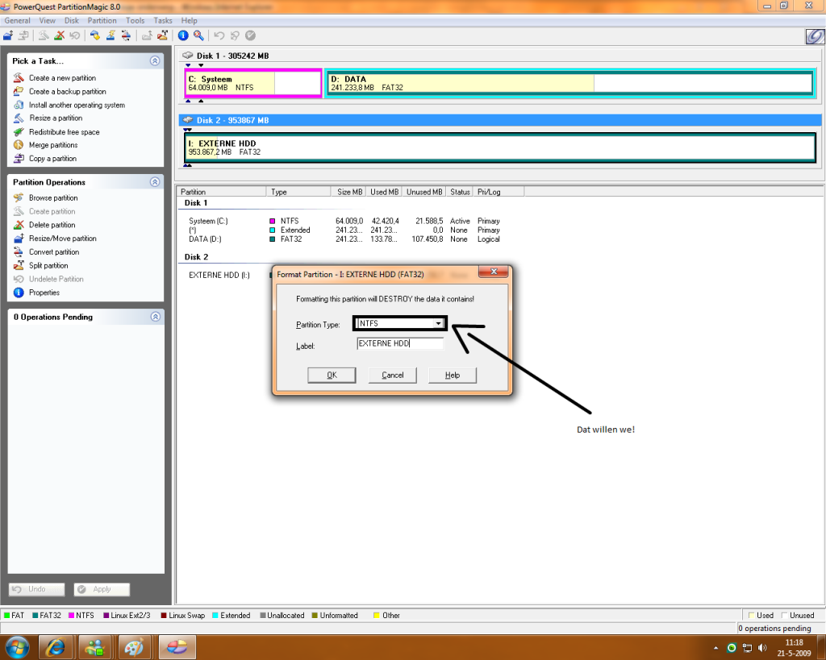Select Split partition in the sidebar
The width and height of the screenshot is (826, 660).
pos(48,266)
